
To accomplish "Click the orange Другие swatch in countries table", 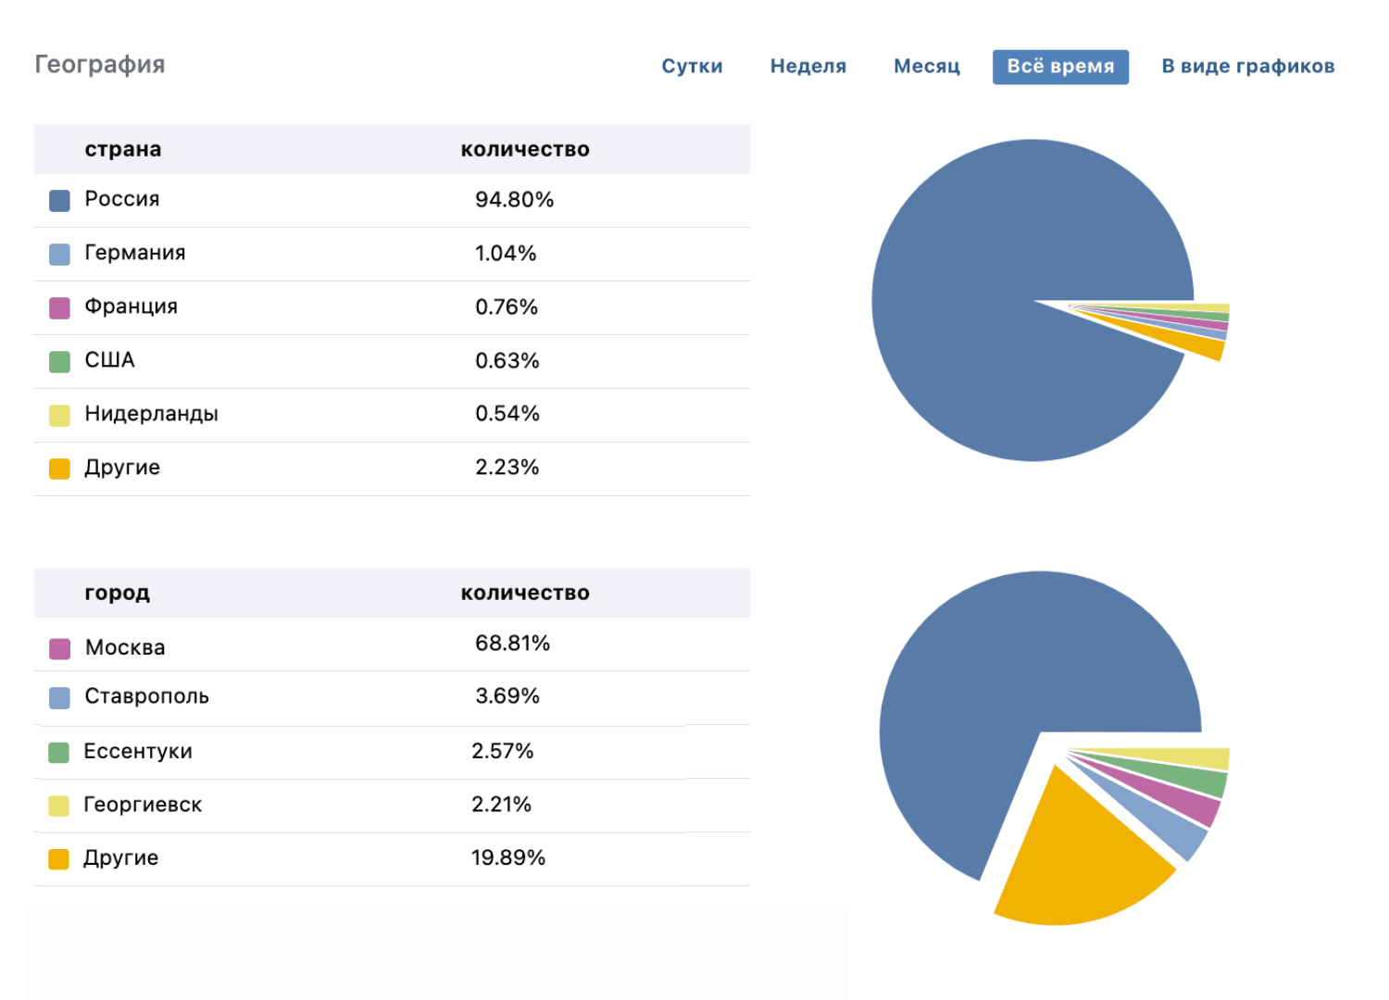I will pos(59,469).
